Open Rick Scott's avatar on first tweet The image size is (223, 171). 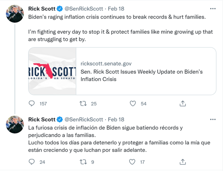tap(15, 14)
